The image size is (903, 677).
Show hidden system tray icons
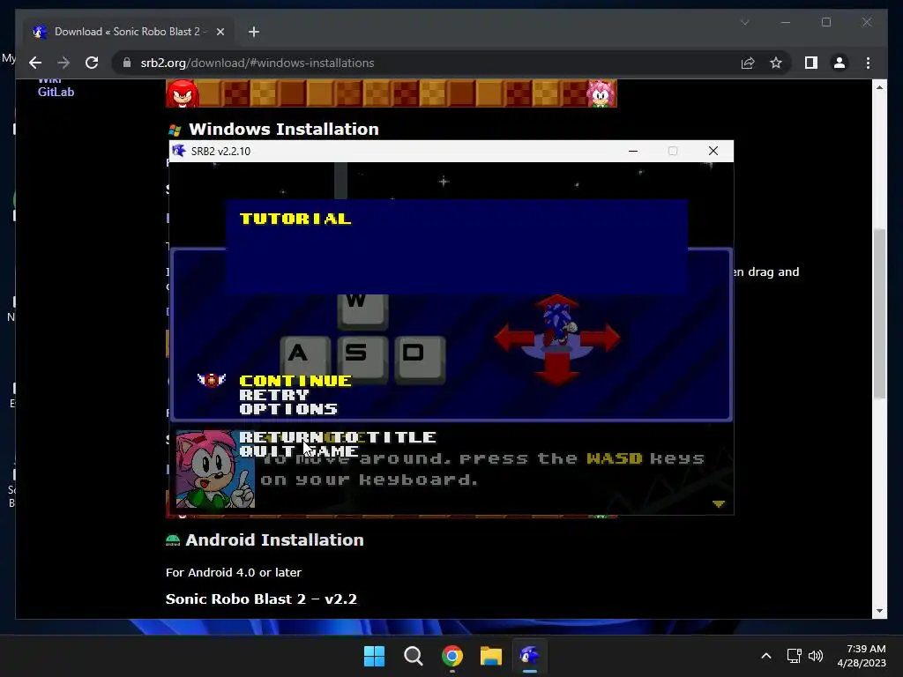[x=766, y=656]
